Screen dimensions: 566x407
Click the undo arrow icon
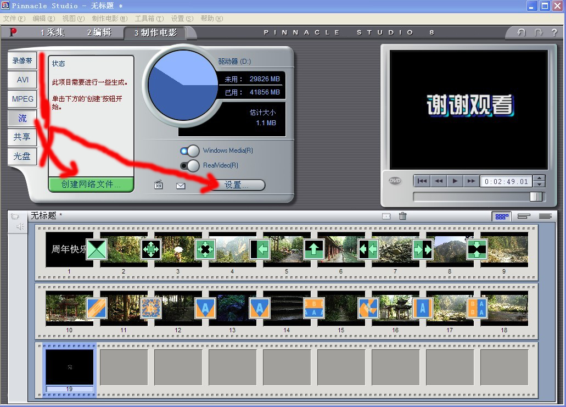pyautogui.click(x=522, y=32)
